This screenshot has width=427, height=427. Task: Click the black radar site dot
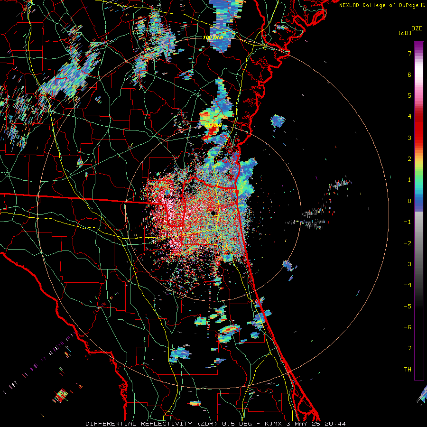coord(213,213)
